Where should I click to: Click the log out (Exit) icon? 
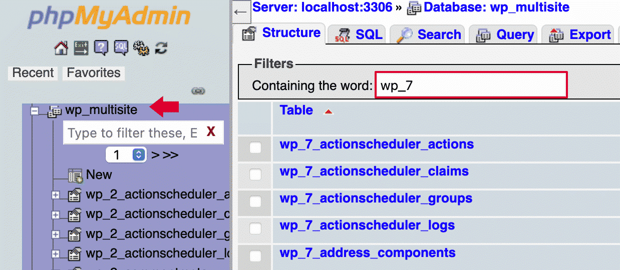click(81, 48)
